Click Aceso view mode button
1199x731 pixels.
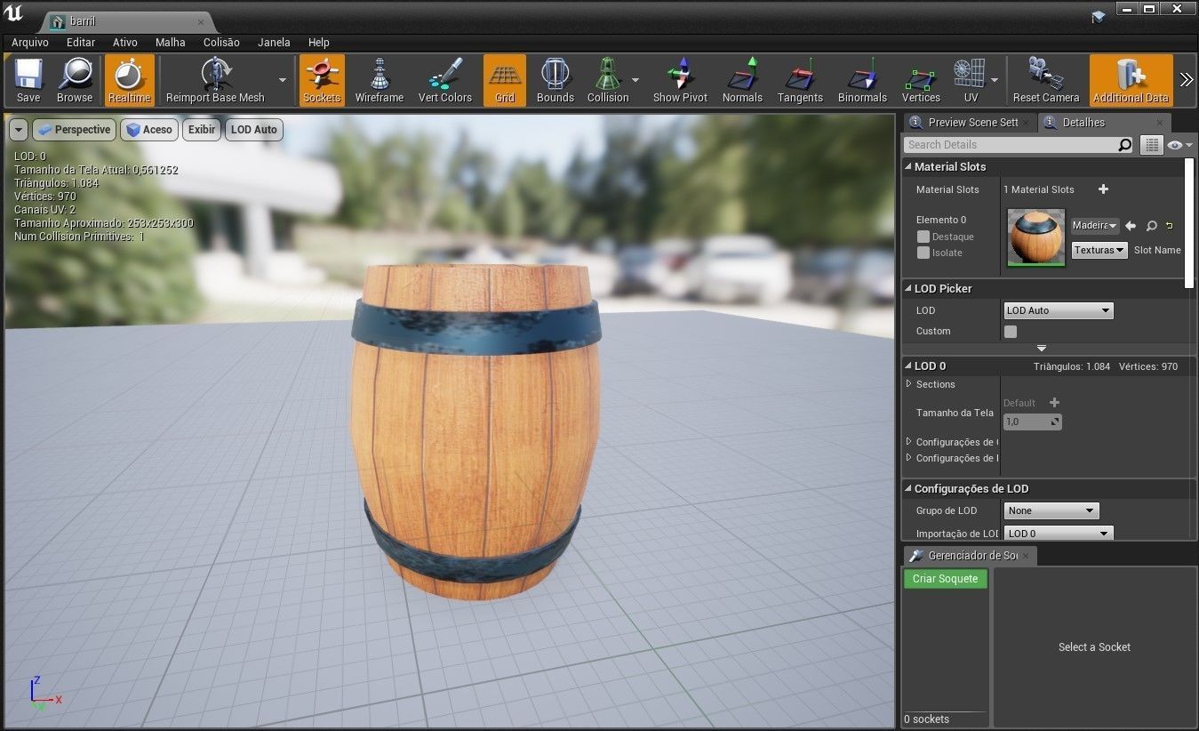[149, 130]
